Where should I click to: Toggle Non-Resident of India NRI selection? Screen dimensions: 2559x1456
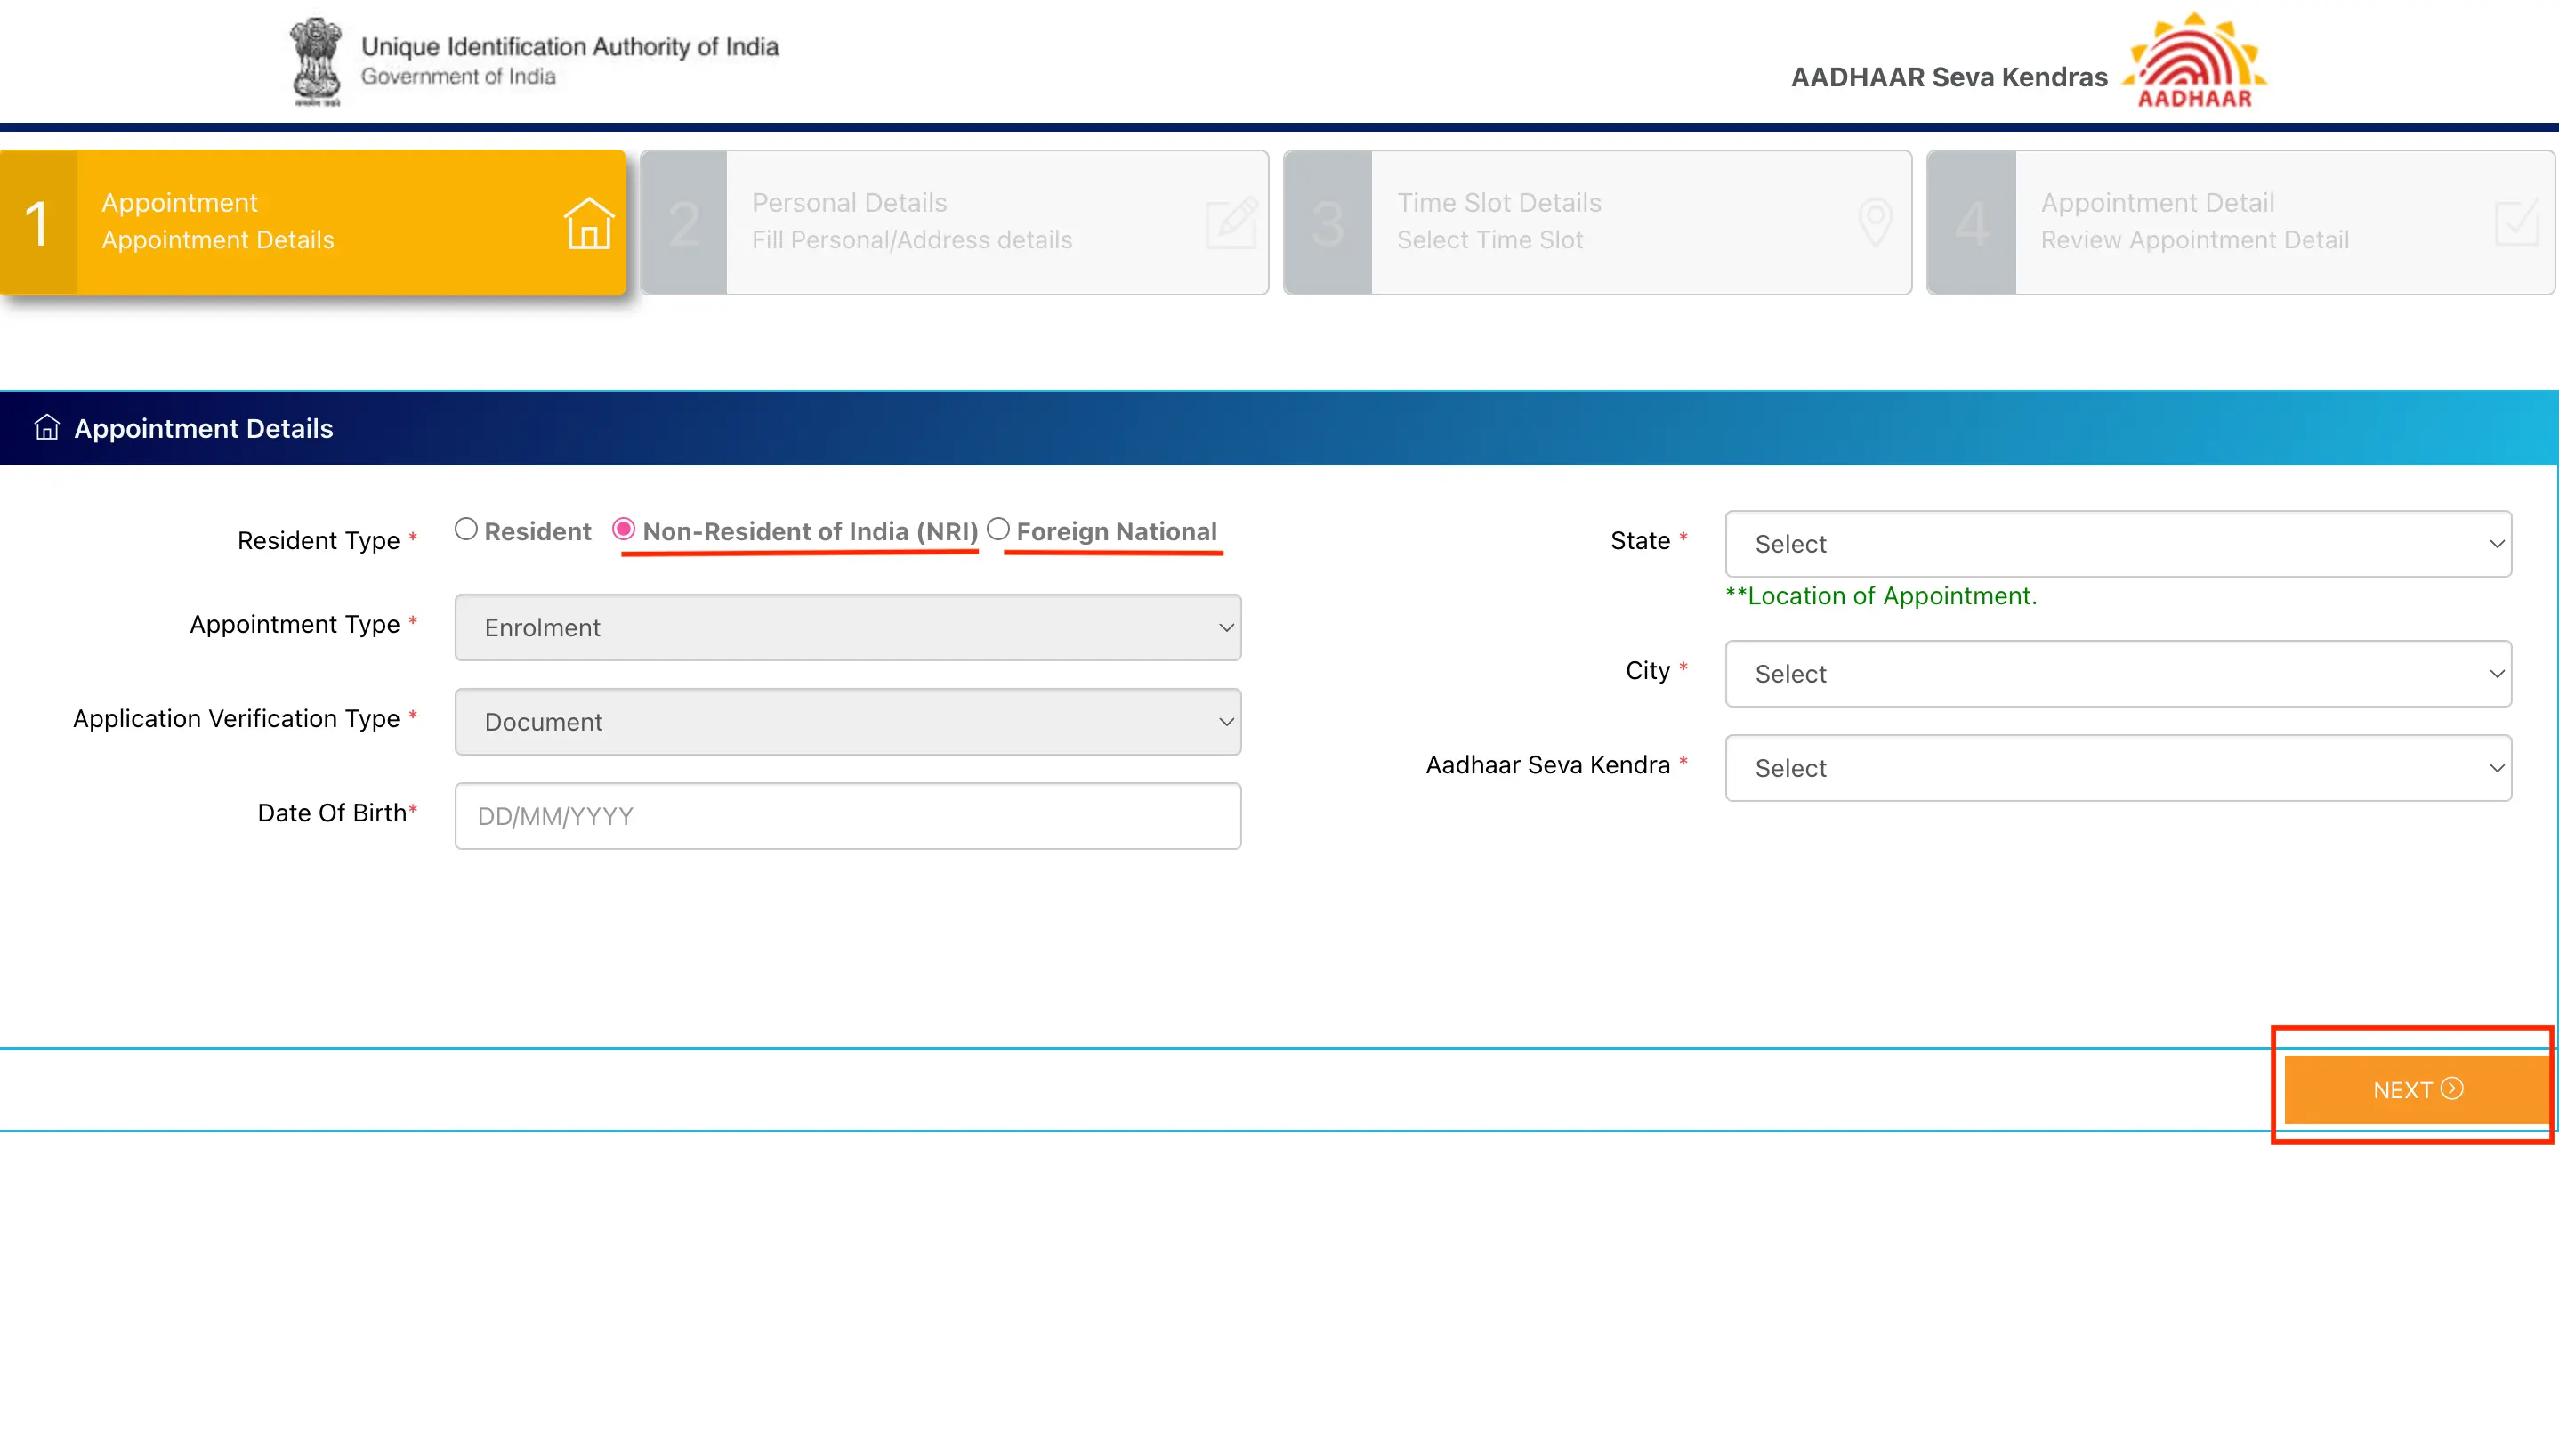click(627, 531)
